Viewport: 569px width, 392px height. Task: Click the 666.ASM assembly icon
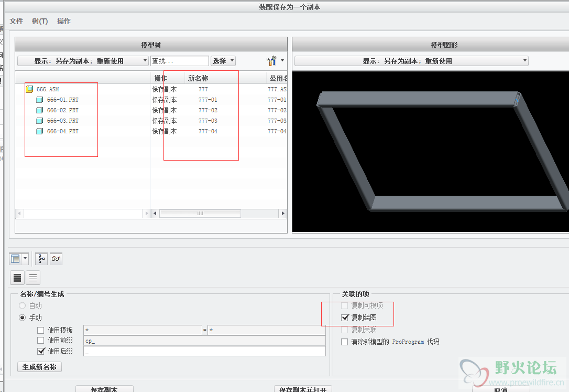[x=29, y=89]
